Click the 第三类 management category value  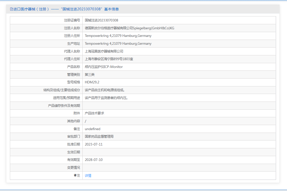90,75
